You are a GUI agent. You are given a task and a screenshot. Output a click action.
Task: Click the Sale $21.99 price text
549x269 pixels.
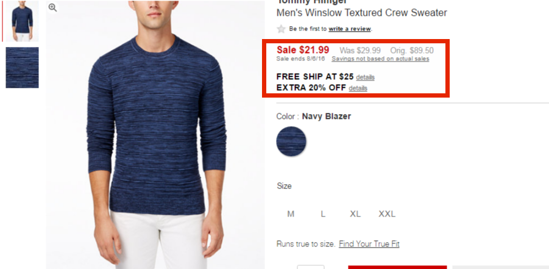coord(303,50)
